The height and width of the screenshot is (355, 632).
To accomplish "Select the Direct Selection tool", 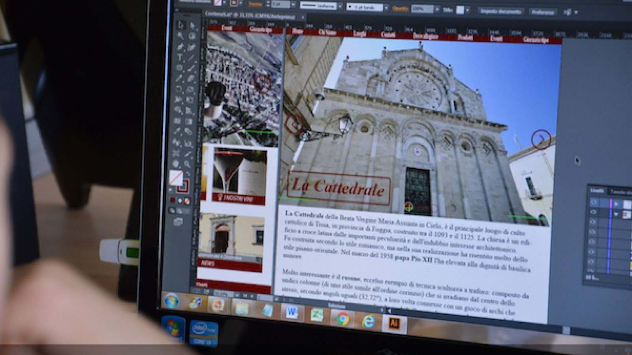I will 192,25.
